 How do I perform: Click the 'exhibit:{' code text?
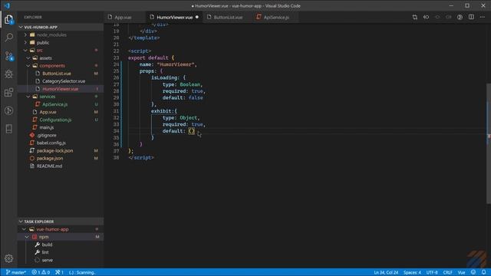pos(164,111)
